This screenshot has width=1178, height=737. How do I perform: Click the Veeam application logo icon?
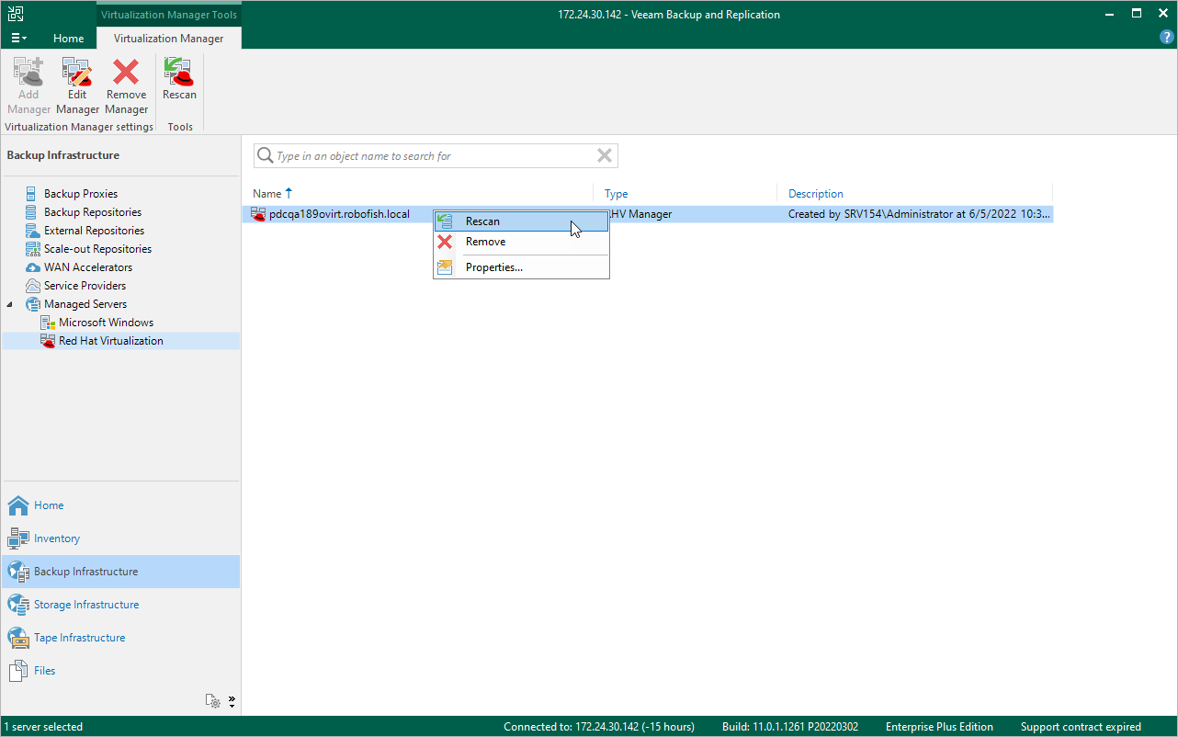point(15,14)
